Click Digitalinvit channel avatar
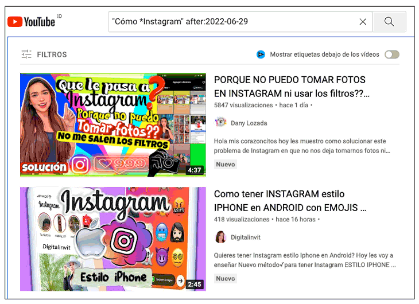This screenshot has height=304, width=419. tap(220, 237)
